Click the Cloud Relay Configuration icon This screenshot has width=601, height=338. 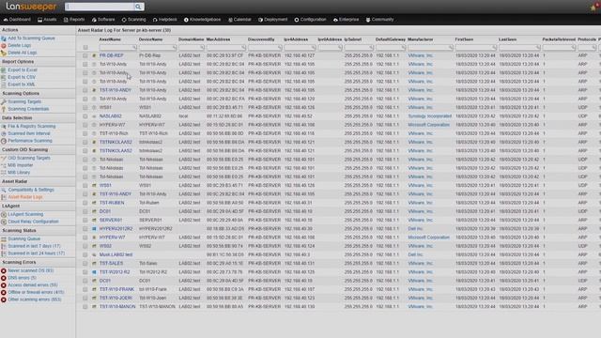(x=4, y=222)
